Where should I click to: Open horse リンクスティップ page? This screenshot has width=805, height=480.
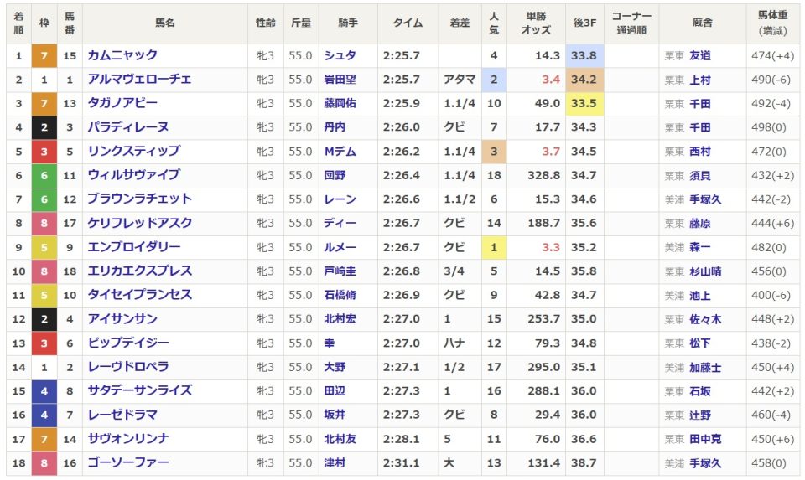click(134, 151)
